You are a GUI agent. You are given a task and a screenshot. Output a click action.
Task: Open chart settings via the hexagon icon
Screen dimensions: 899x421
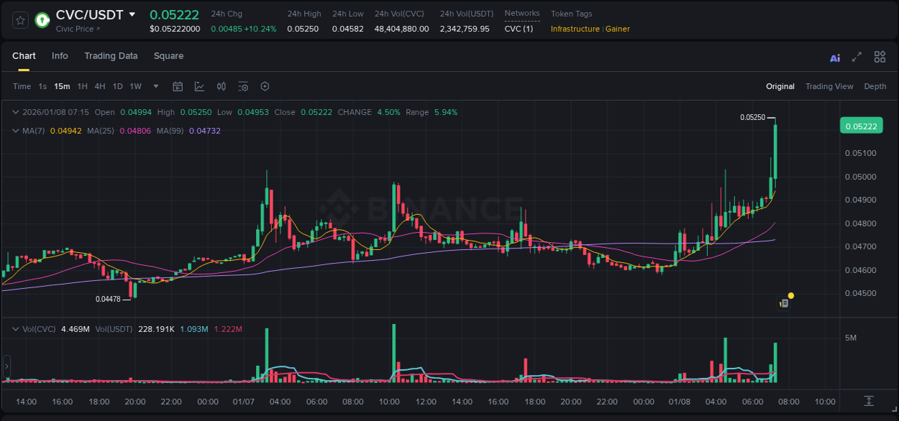click(x=265, y=86)
